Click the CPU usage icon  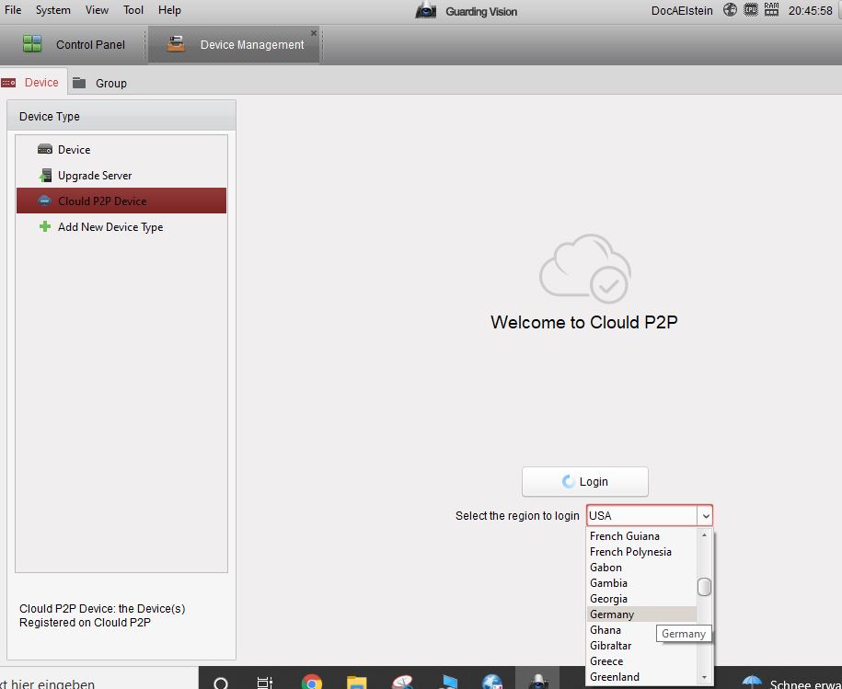click(751, 9)
